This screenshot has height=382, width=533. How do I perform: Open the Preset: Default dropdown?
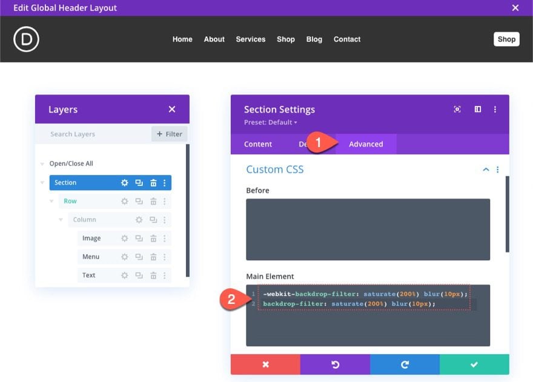[x=271, y=122]
